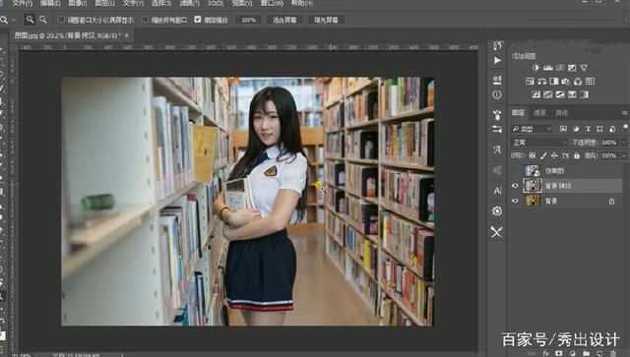This screenshot has width=630, height=357.
Task: Open the layer filter 类型 dropdown
Action: point(532,129)
